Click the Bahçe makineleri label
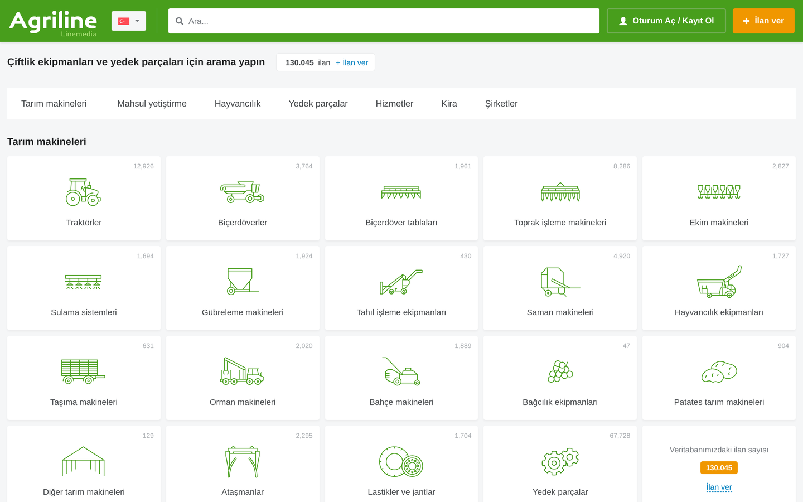Screen dimensions: 803x502 tap(401, 402)
